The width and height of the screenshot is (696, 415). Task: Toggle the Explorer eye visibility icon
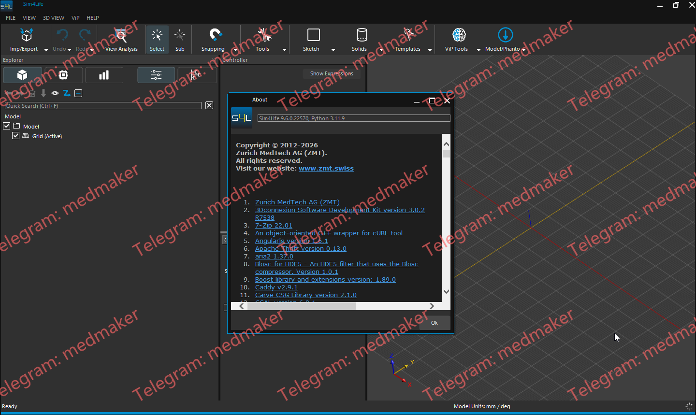pyautogui.click(x=55, y=93)
